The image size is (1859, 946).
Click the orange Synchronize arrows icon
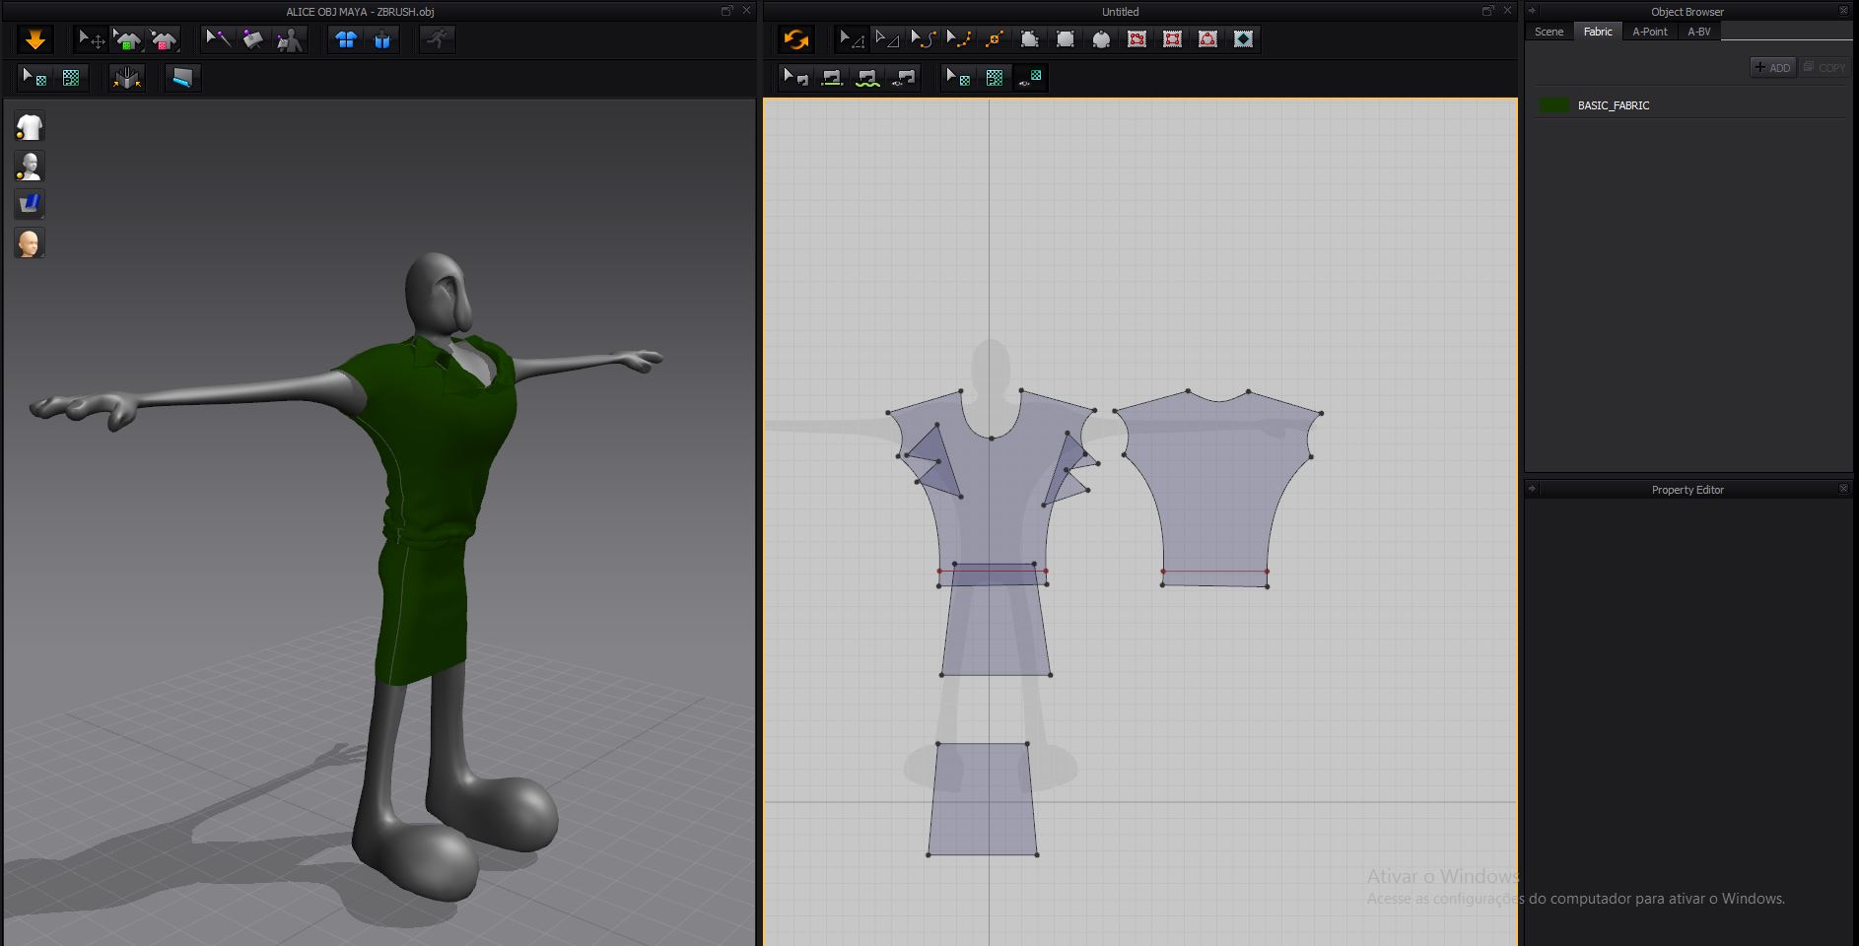pyautogui.click(x=795, y=39)
